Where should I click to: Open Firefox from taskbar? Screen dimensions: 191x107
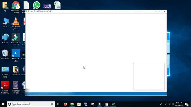click(65, 104)
